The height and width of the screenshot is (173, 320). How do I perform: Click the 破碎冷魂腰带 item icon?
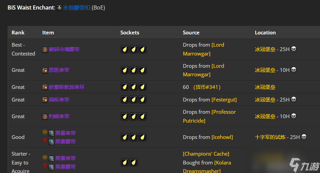point(45,50)
